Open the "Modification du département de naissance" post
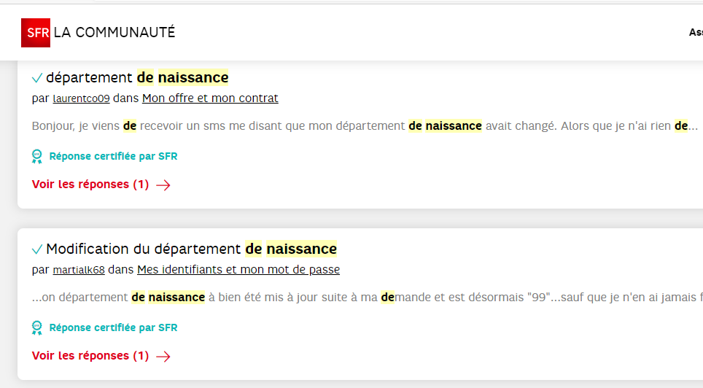 pyautogui.click(x=191, y=249)
